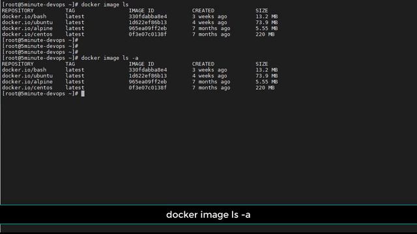
Task: Click docker.io/alpine in the plain ls table
Action: point(27,29)
